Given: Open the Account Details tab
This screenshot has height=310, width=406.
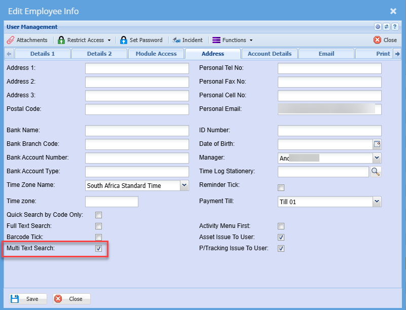Looking at the screenshot, I should point(269,54).
